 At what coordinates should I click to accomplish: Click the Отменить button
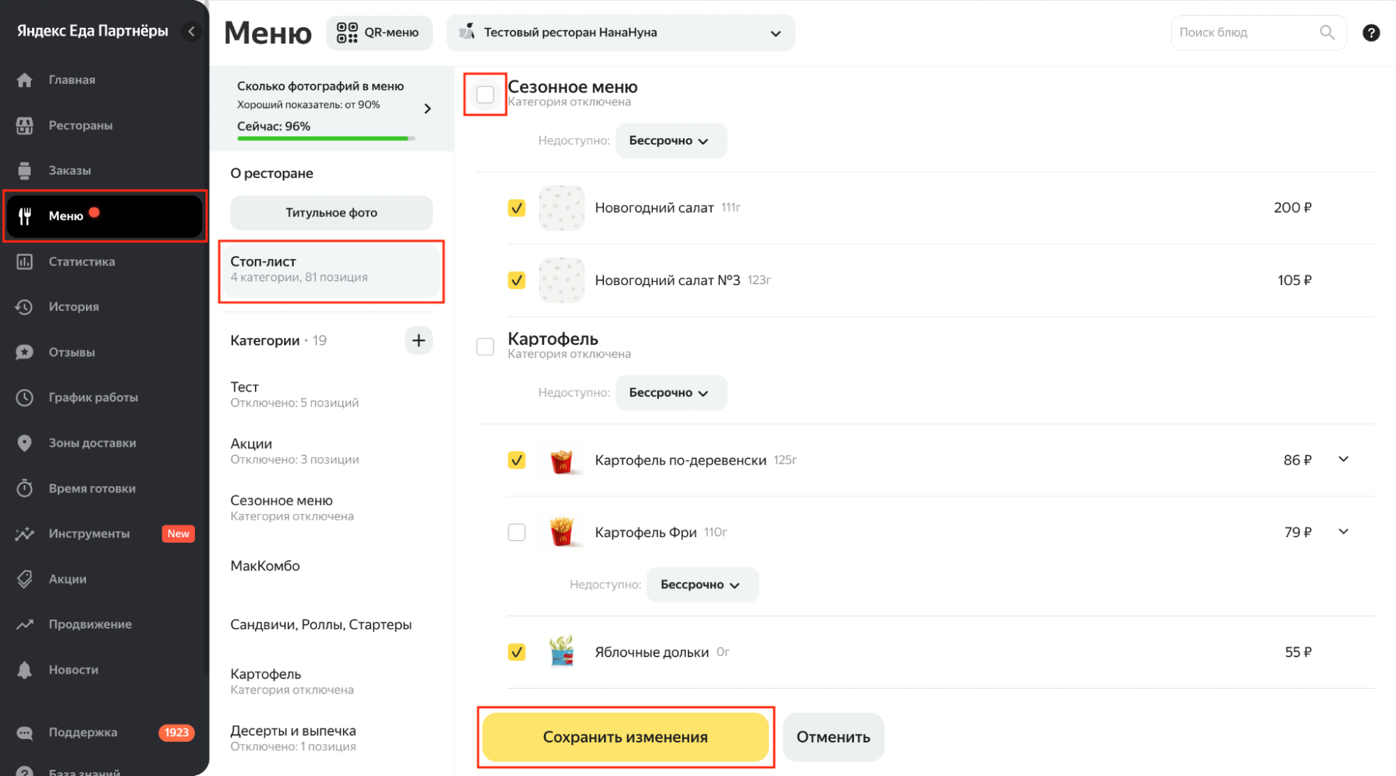pos(833,737)
